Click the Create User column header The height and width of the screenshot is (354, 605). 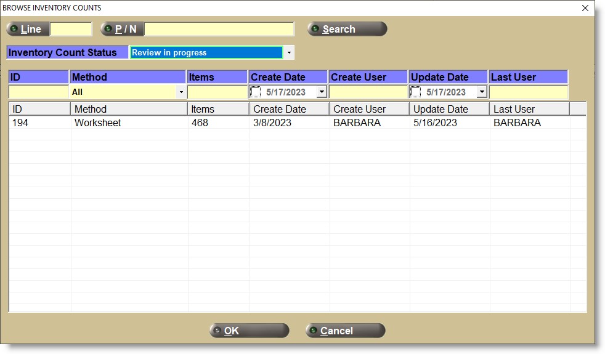point(368,109)
